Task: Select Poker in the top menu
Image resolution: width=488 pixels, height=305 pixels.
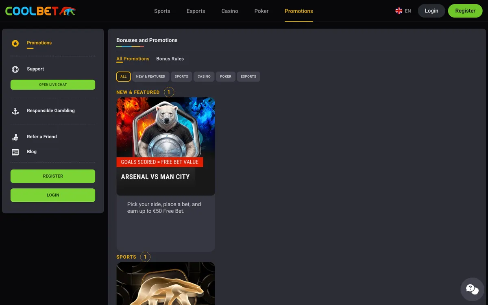Action: (261, 11)
